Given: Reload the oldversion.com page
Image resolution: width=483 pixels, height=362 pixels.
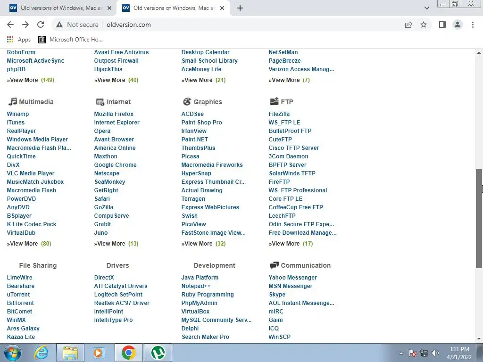Looking at the screenshot, I should coord(41,25).
